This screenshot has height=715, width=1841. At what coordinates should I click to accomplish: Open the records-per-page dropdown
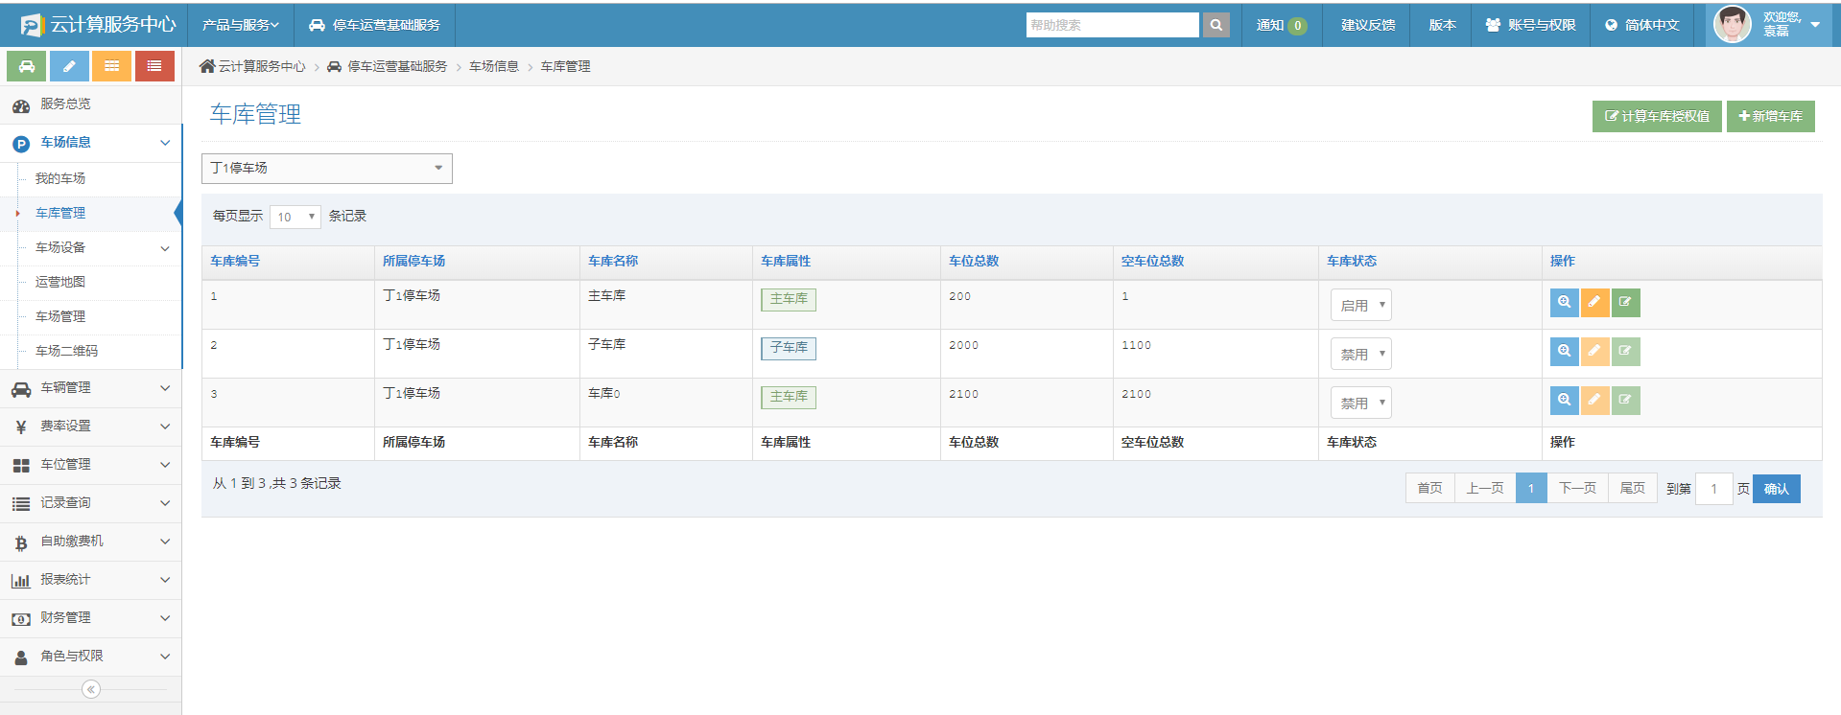pos(295,218)
